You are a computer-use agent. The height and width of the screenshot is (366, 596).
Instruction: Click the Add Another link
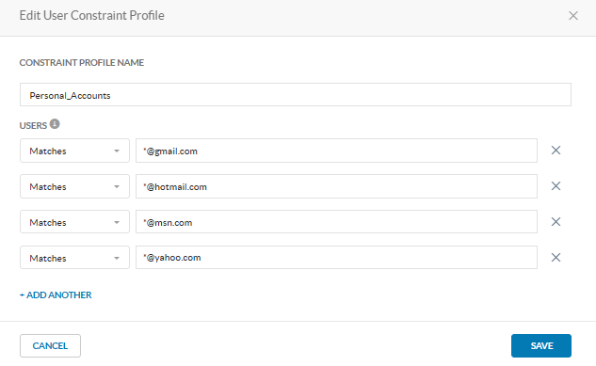[56, 295]
